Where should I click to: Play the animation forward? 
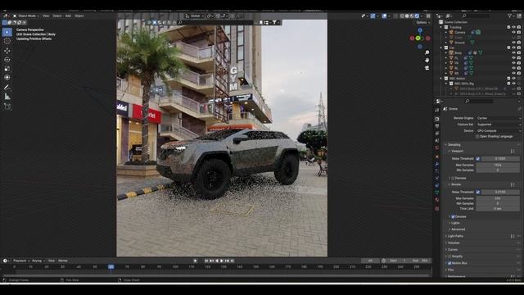tap(222, 261)
